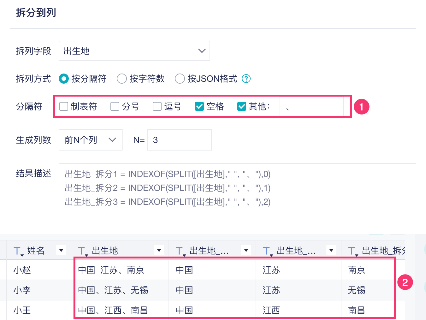Uncheck the 空格 delimiter checkbox

click(x=199, y=107)
